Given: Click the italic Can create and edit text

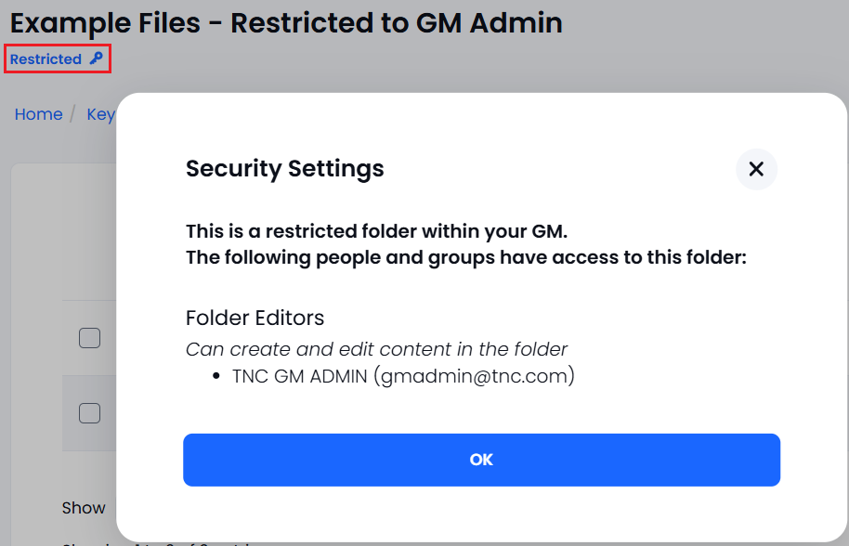Looking at the screenshot, I should [376, 349].
